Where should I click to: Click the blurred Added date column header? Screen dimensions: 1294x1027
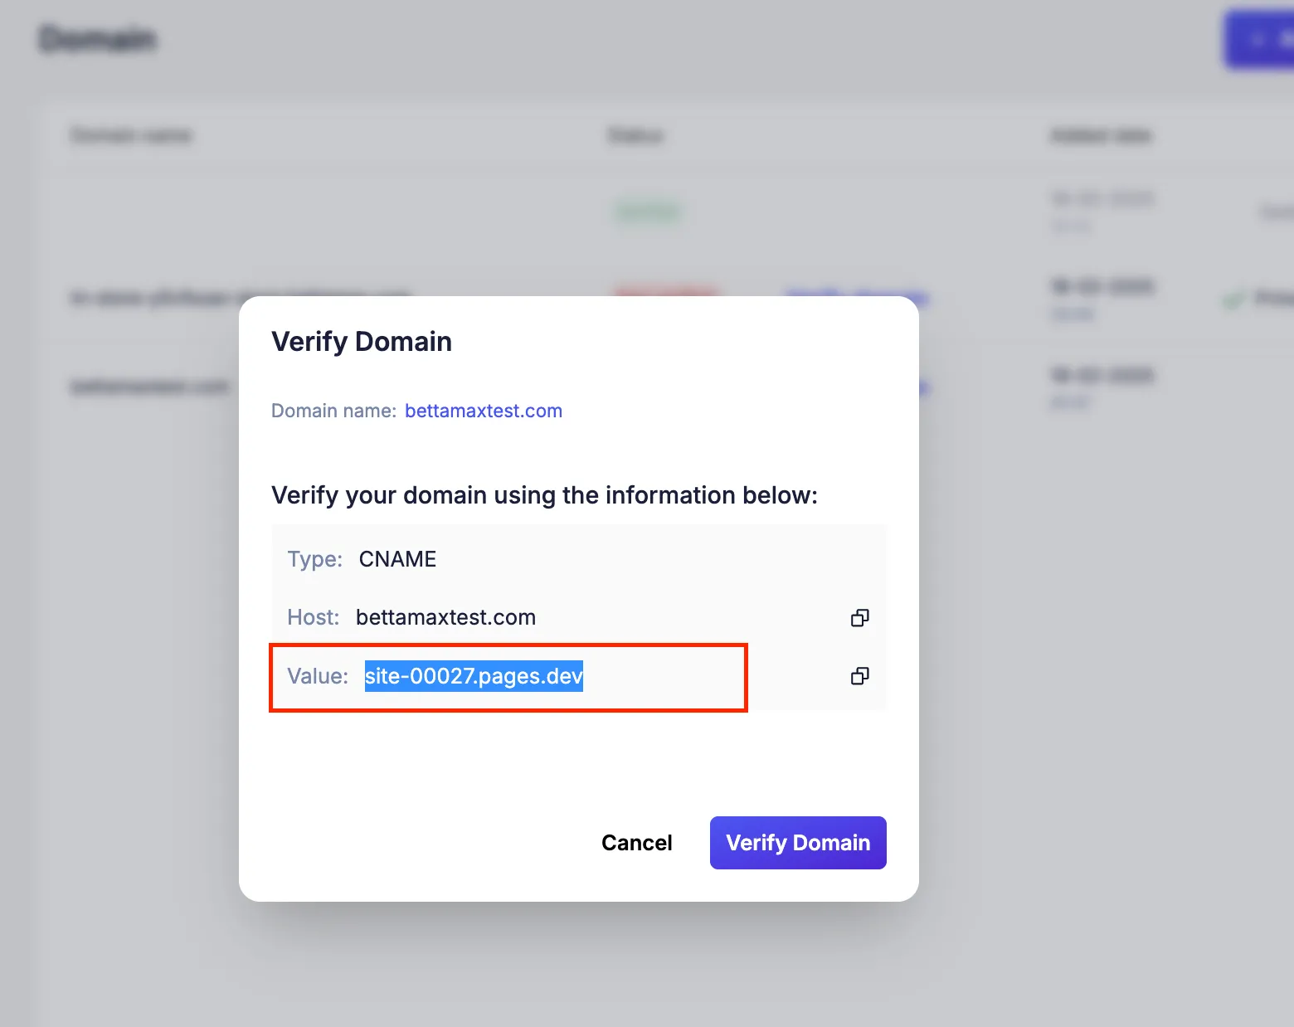pos(1101,135)
